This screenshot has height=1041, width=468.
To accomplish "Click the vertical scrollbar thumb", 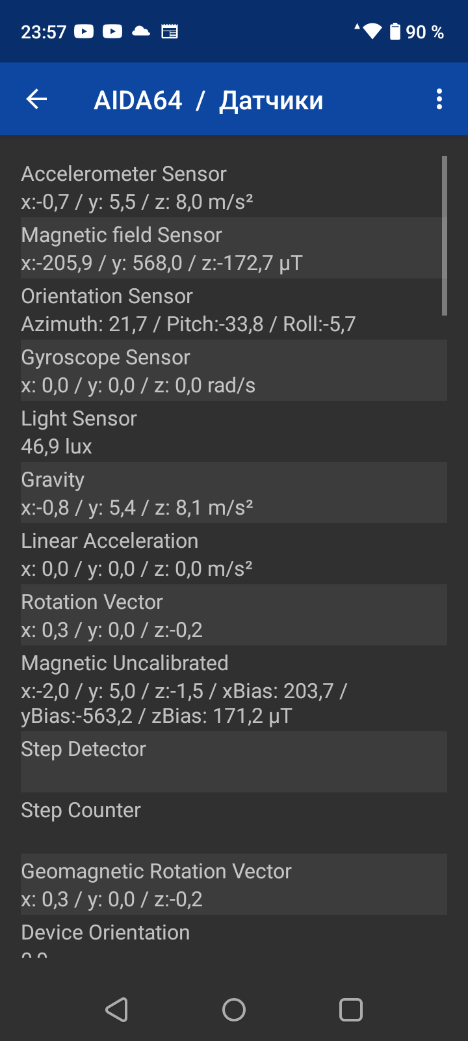I will (445, 236).
